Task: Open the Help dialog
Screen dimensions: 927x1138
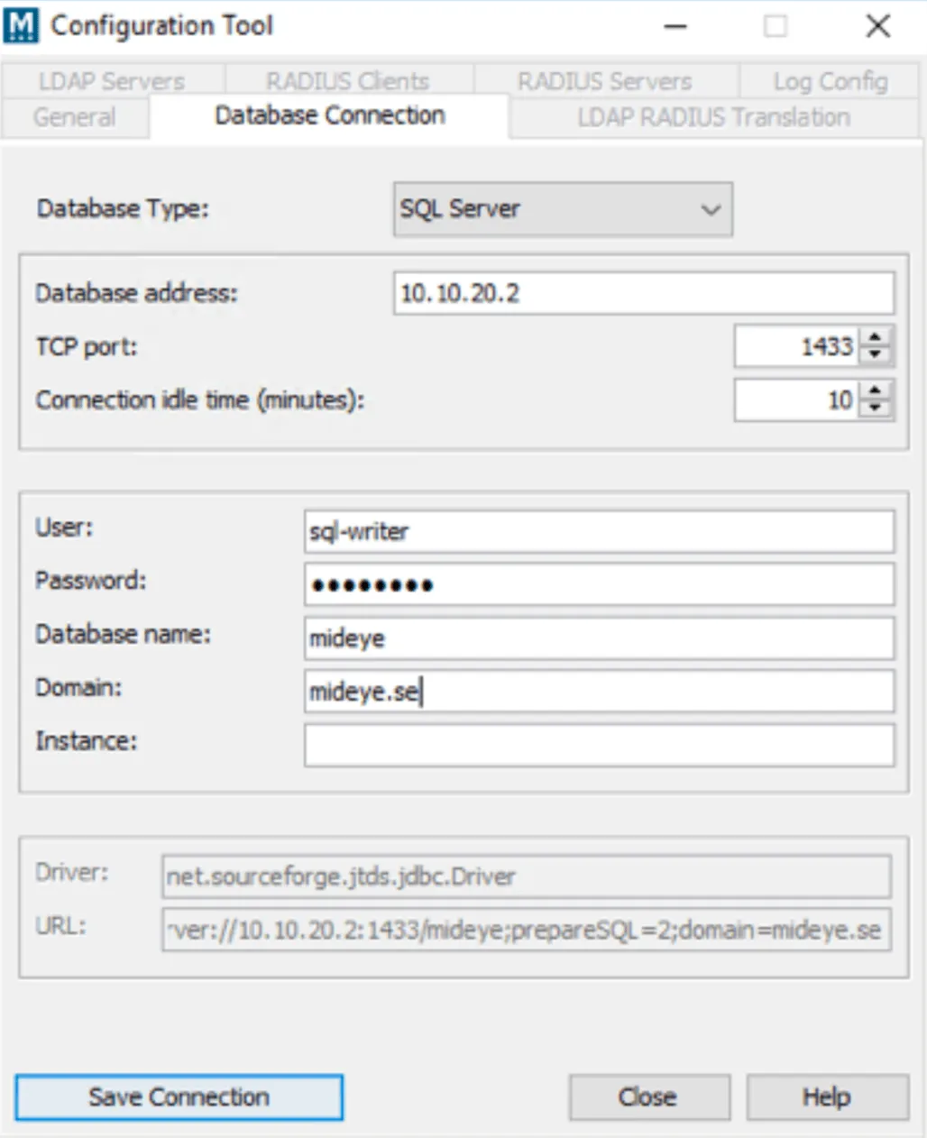Action: 826,1097
